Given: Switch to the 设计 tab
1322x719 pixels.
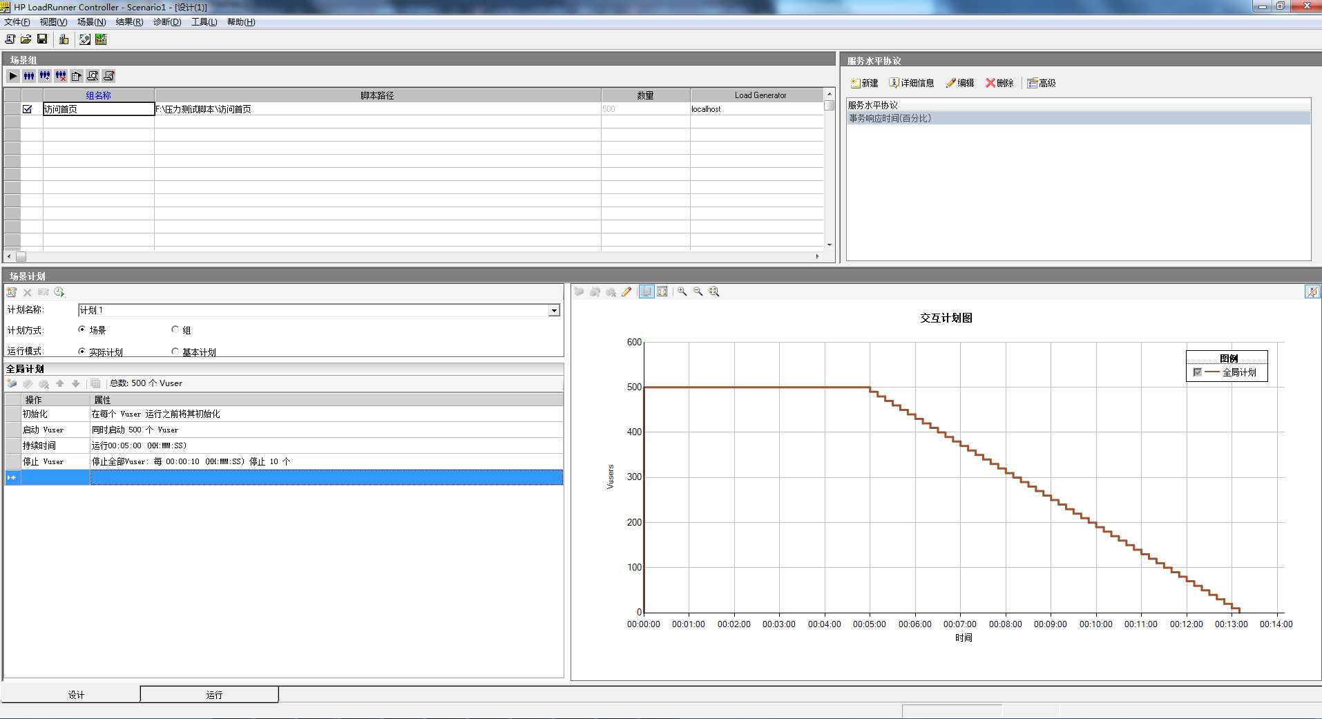Looking at the screenshot, I should [71, 694].
